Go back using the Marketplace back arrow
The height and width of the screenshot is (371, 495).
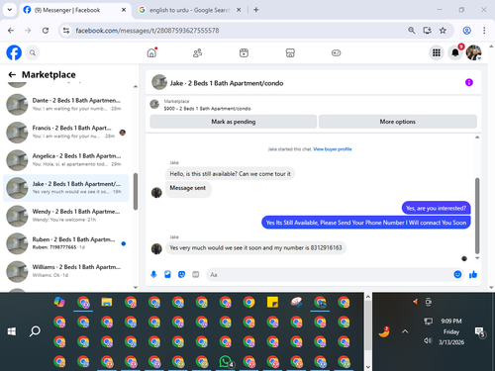pyautogui.click(x=12, y=75)
